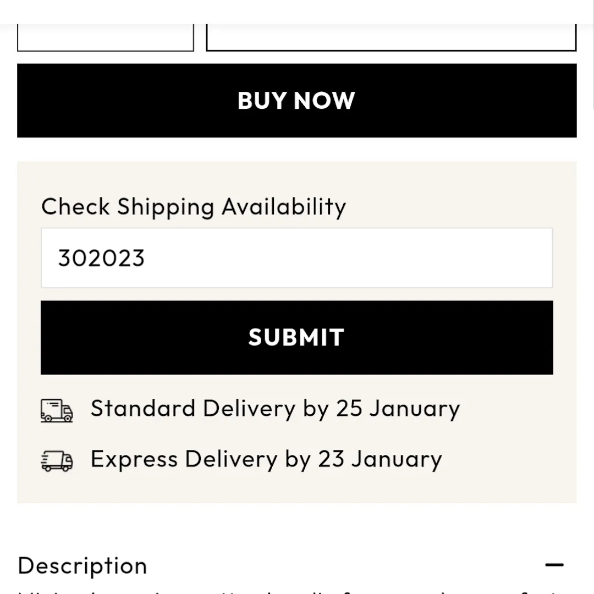Click the Express Delivery fast truck icon
This screenshot has height=594, width=594.
pyautogui.click(x=57, y=461)
